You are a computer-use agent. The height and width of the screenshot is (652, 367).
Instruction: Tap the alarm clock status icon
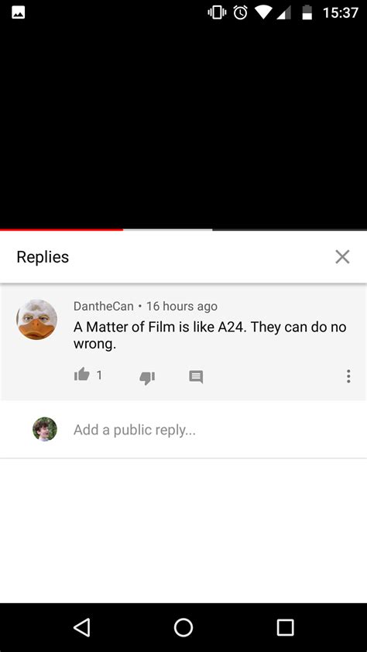pyautogui.click(x=240, y=13)
